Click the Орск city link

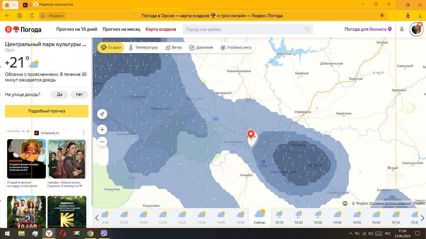(x=10, y=50)
